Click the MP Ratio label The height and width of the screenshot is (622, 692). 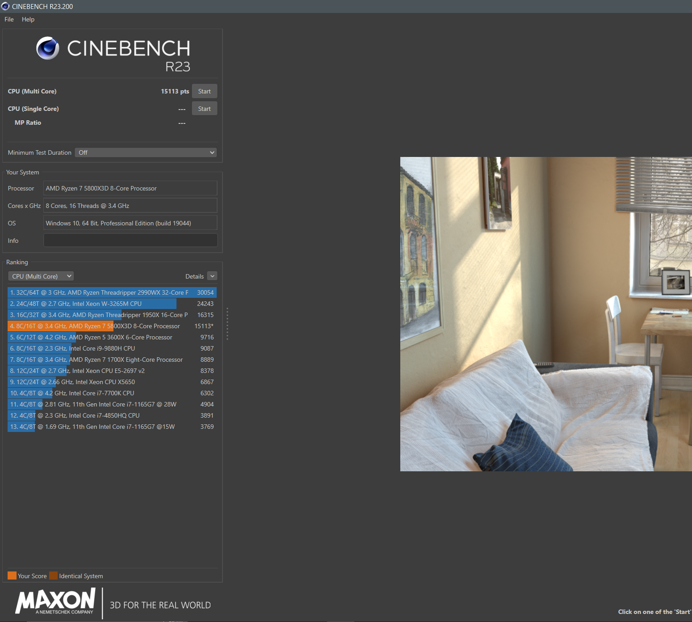(x=28, y=123)
